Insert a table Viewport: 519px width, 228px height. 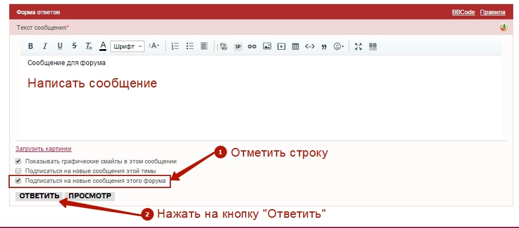click(296, 46)
